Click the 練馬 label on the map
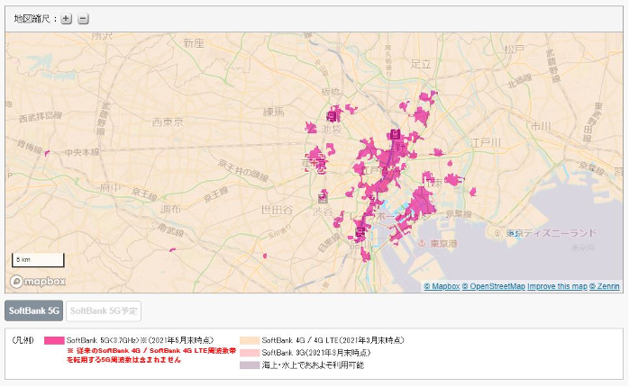This screenshot has width=629, height=387. pos(274,112)
